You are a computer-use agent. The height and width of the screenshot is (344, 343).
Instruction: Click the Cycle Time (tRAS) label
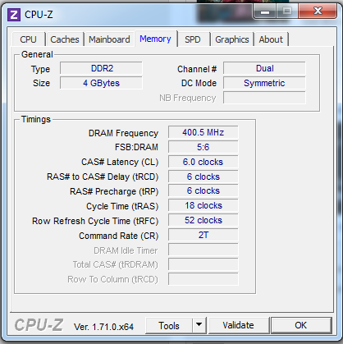click(122, 206)
